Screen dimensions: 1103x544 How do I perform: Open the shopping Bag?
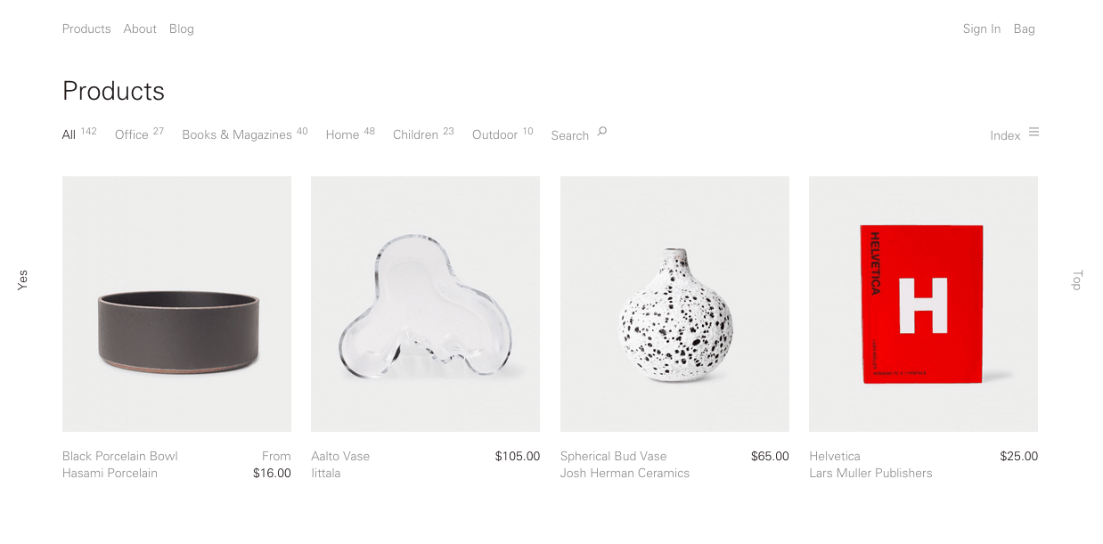1025,28
